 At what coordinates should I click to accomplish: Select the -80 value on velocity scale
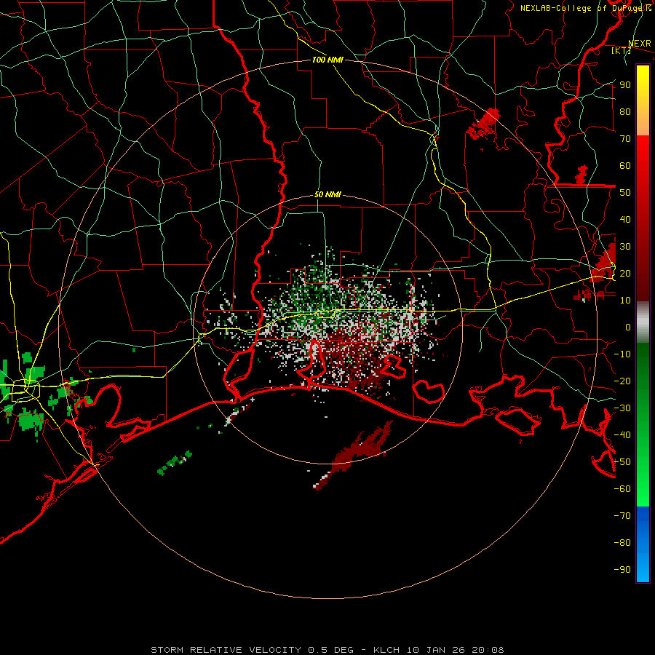622,543
